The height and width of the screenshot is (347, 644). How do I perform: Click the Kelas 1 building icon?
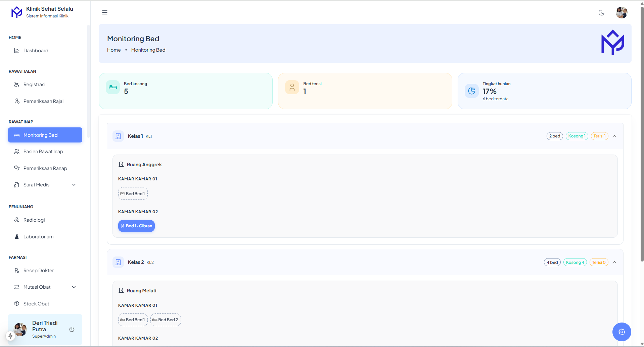[118, 136]
